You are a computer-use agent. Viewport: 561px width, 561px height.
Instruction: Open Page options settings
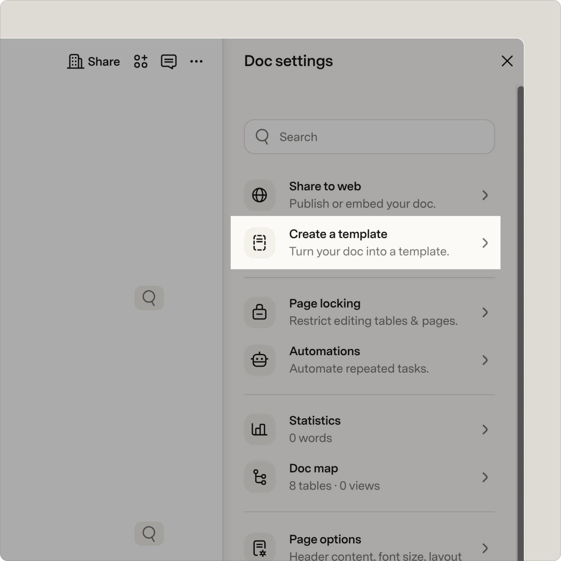[369, 547]
